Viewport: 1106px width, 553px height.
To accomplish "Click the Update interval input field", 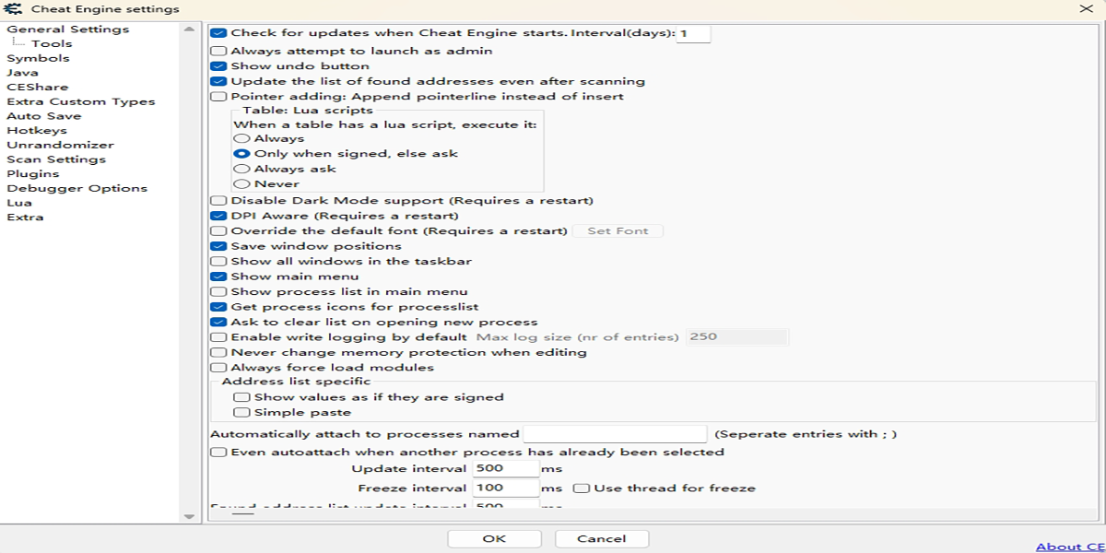I will click(x=506, y=469).
